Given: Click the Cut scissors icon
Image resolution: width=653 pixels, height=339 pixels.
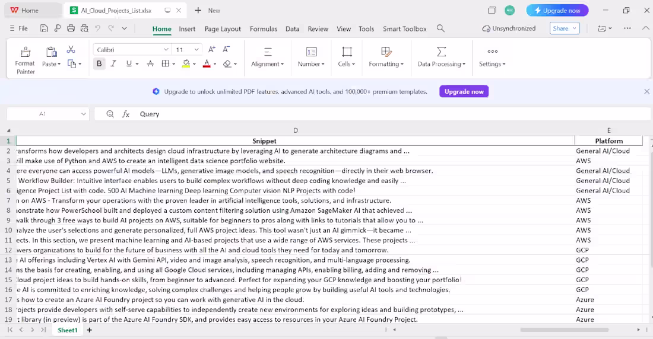Looking at the screenshot, I should point(71,50).
